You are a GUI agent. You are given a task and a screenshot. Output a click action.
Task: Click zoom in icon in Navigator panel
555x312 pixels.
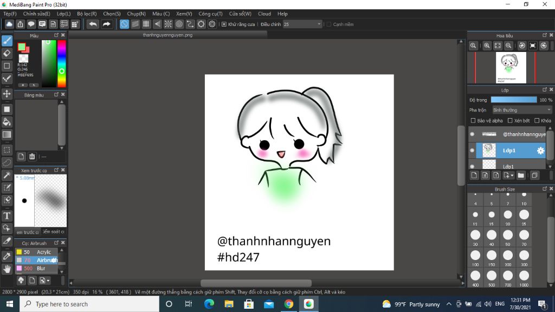coord(487,45)
